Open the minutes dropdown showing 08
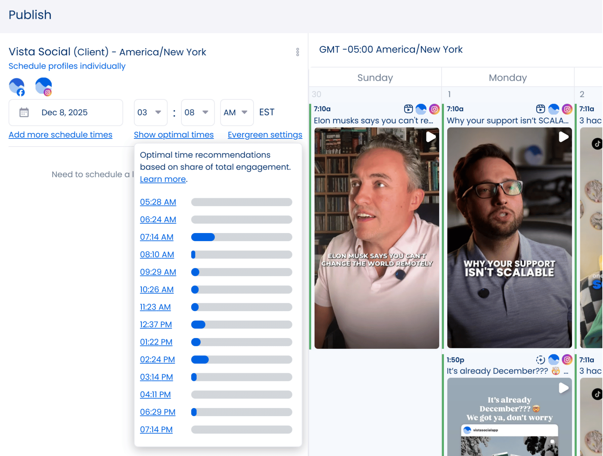This screenshot has height=456, width=603. [x=197, y=112]
